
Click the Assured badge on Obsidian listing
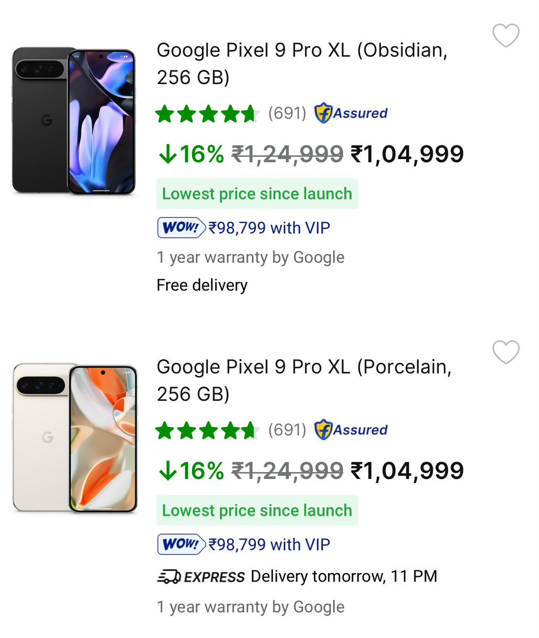(351, 113)
